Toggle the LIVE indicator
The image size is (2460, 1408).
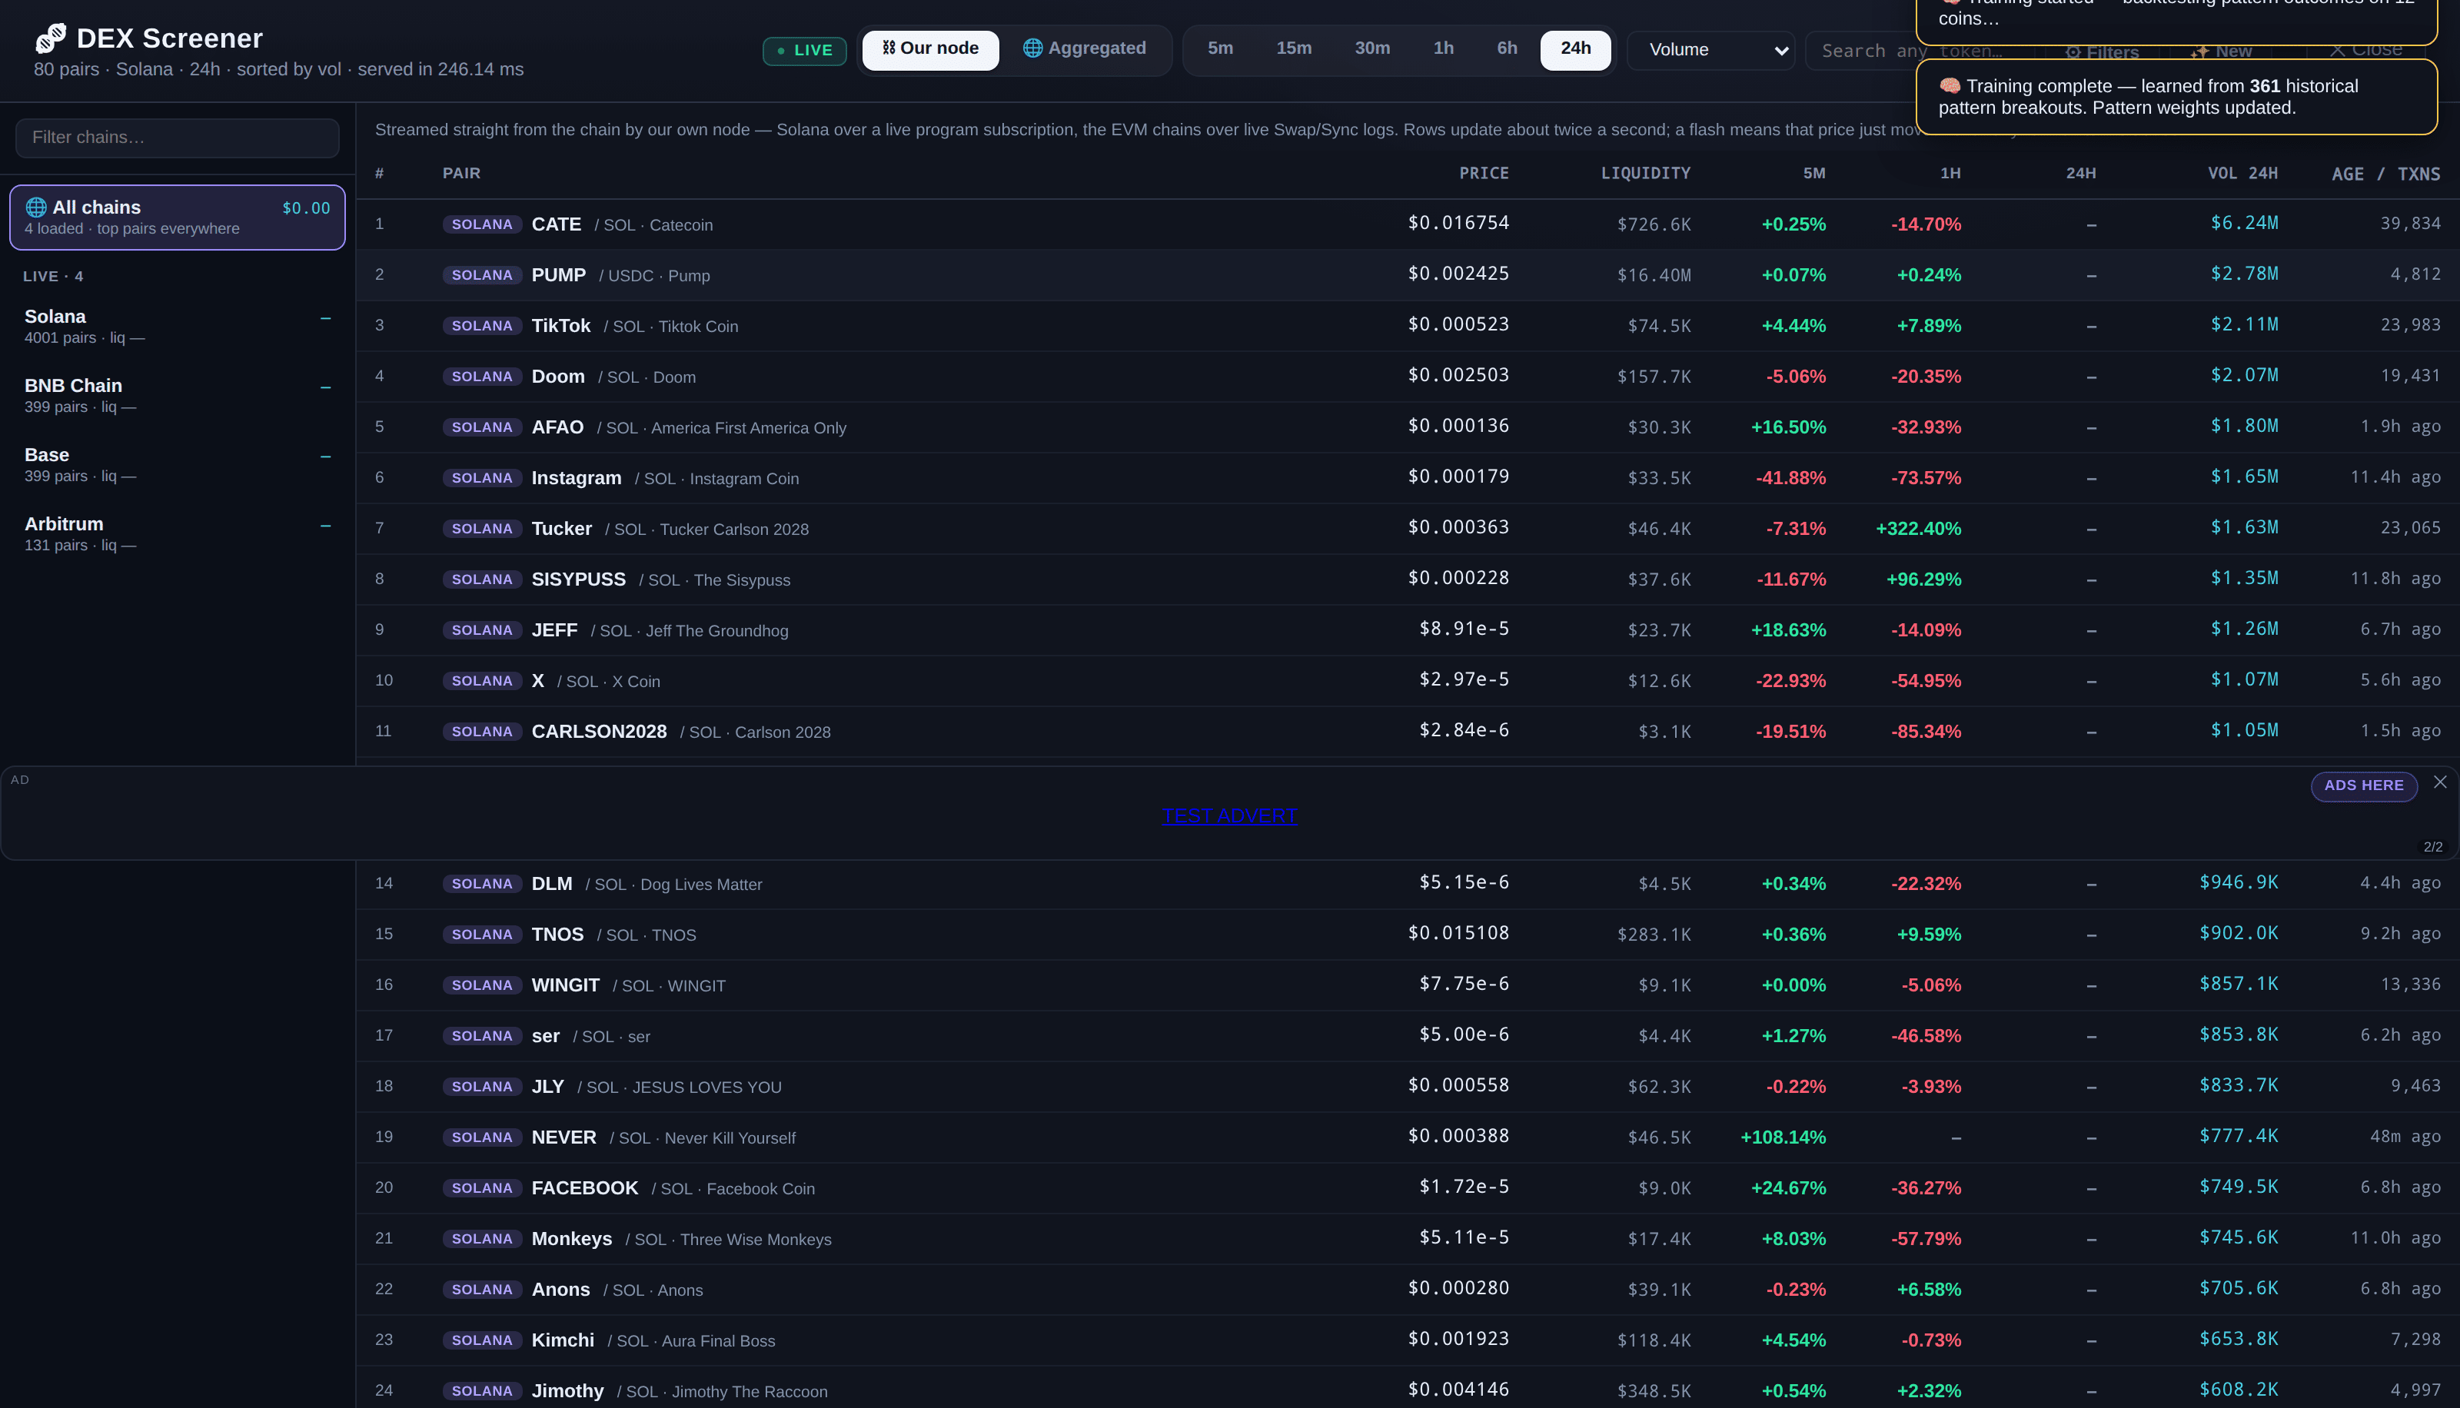[805, 50]
